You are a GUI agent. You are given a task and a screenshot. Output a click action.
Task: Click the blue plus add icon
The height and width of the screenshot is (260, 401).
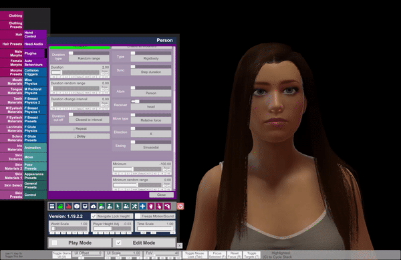(x=142, y=206)
